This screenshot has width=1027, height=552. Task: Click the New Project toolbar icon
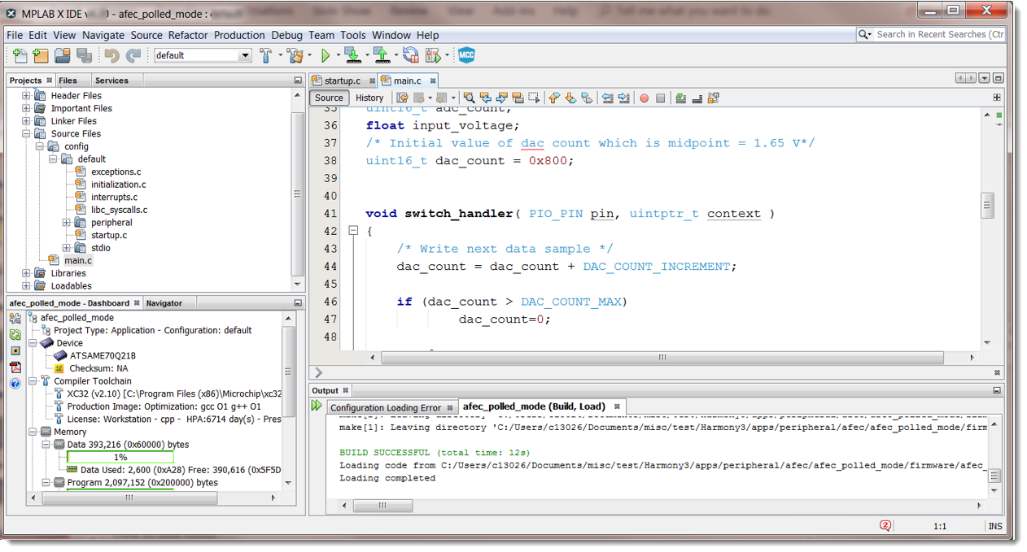coord(39,55)
